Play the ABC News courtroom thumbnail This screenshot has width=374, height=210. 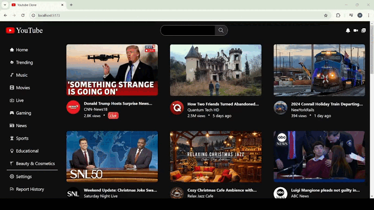319,156
